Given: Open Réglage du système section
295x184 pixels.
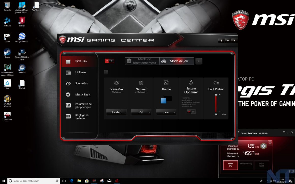Looking at the screenshot, I should click(79, 117).
